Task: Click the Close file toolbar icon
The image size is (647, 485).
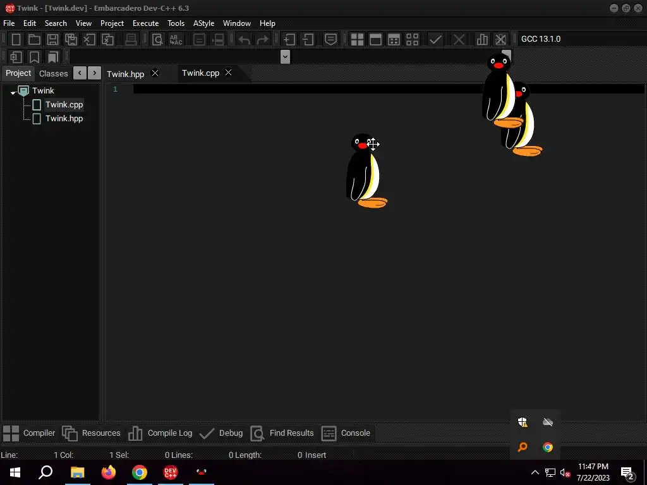Action: (89, 40)
